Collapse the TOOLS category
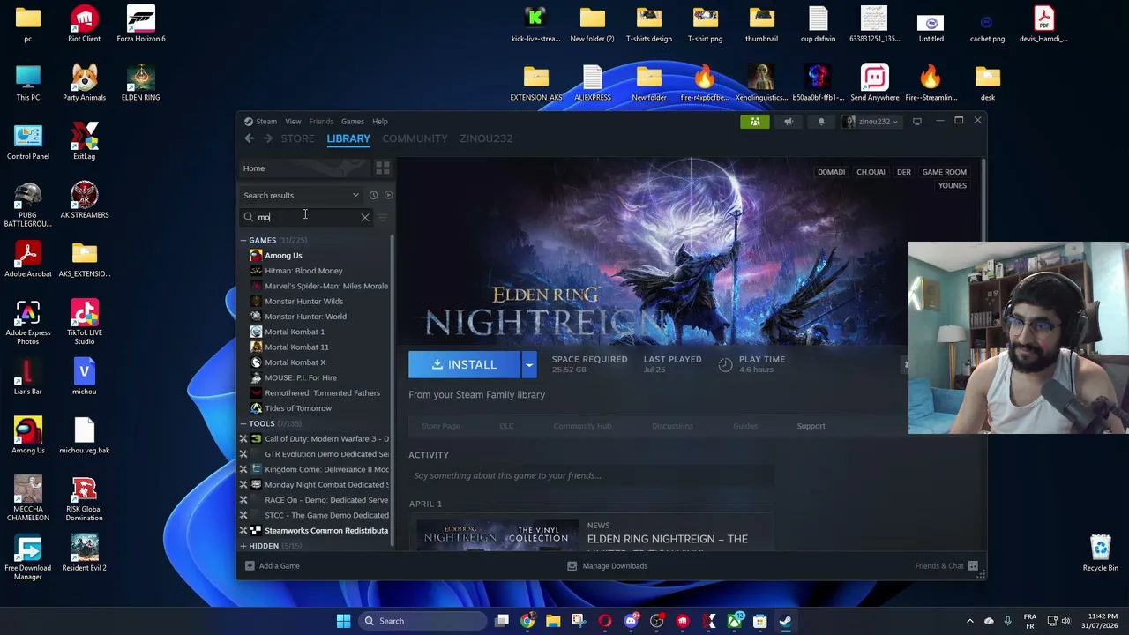The height and width of the screenshot is (635, 1129). pyautogui.click(x=243, y=423)
